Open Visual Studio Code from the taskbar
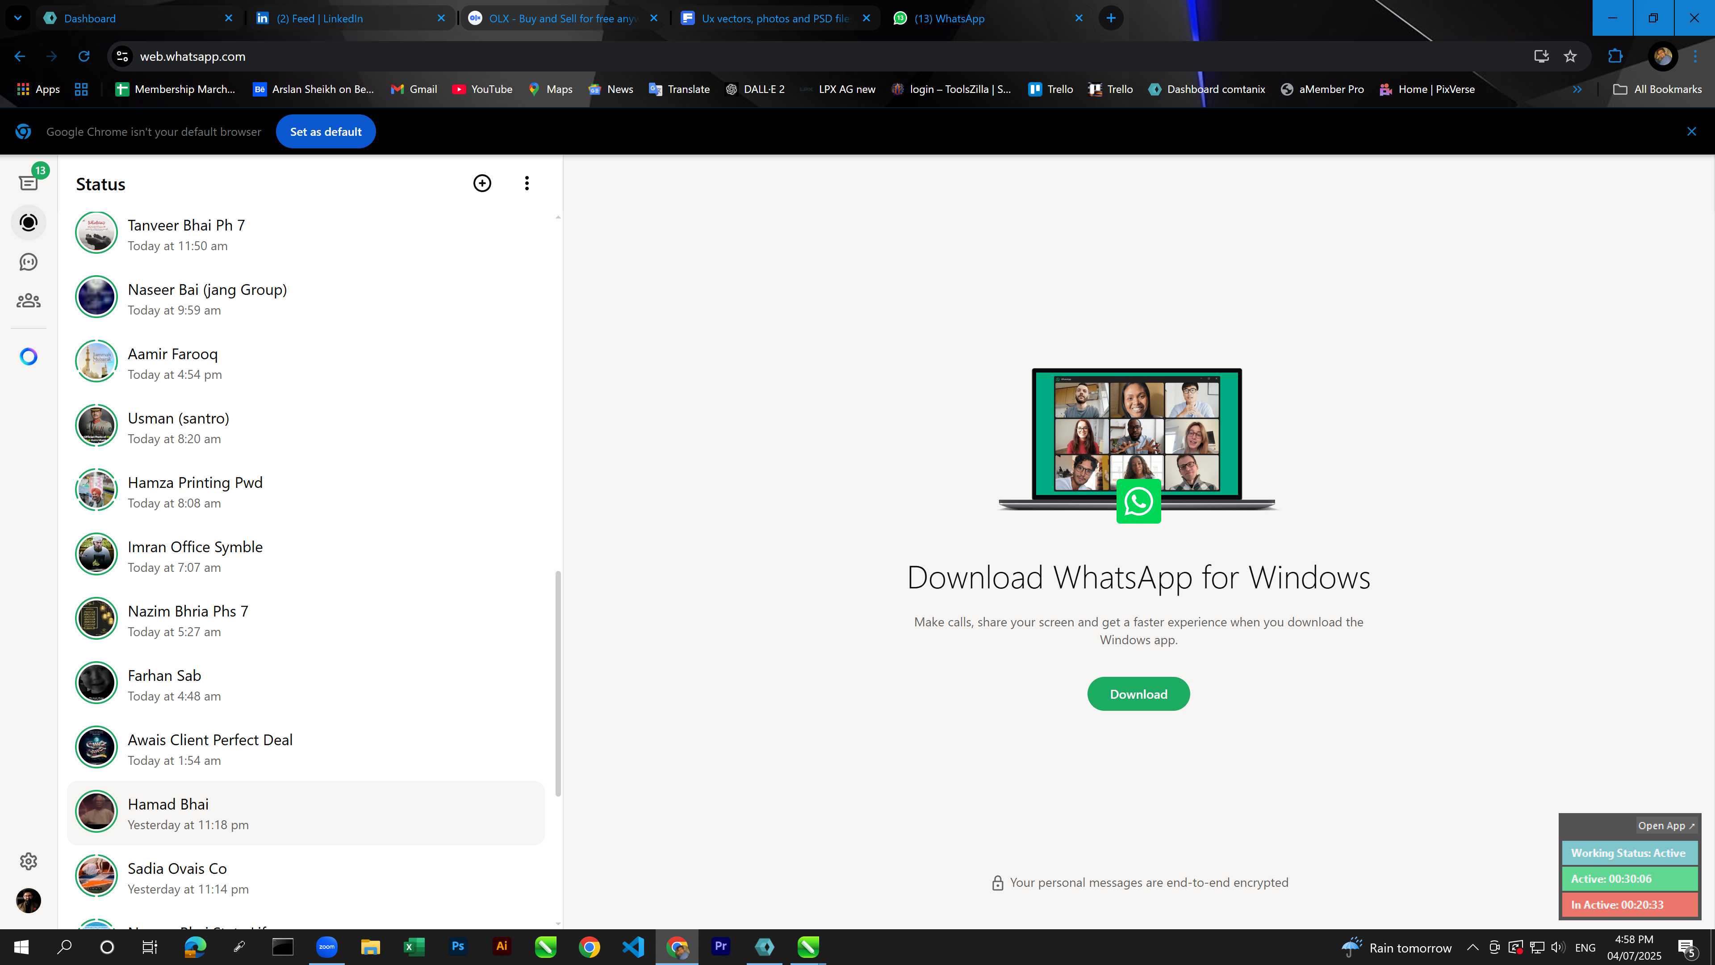This screenshot has height=965, width=1715. click(633, 947)
